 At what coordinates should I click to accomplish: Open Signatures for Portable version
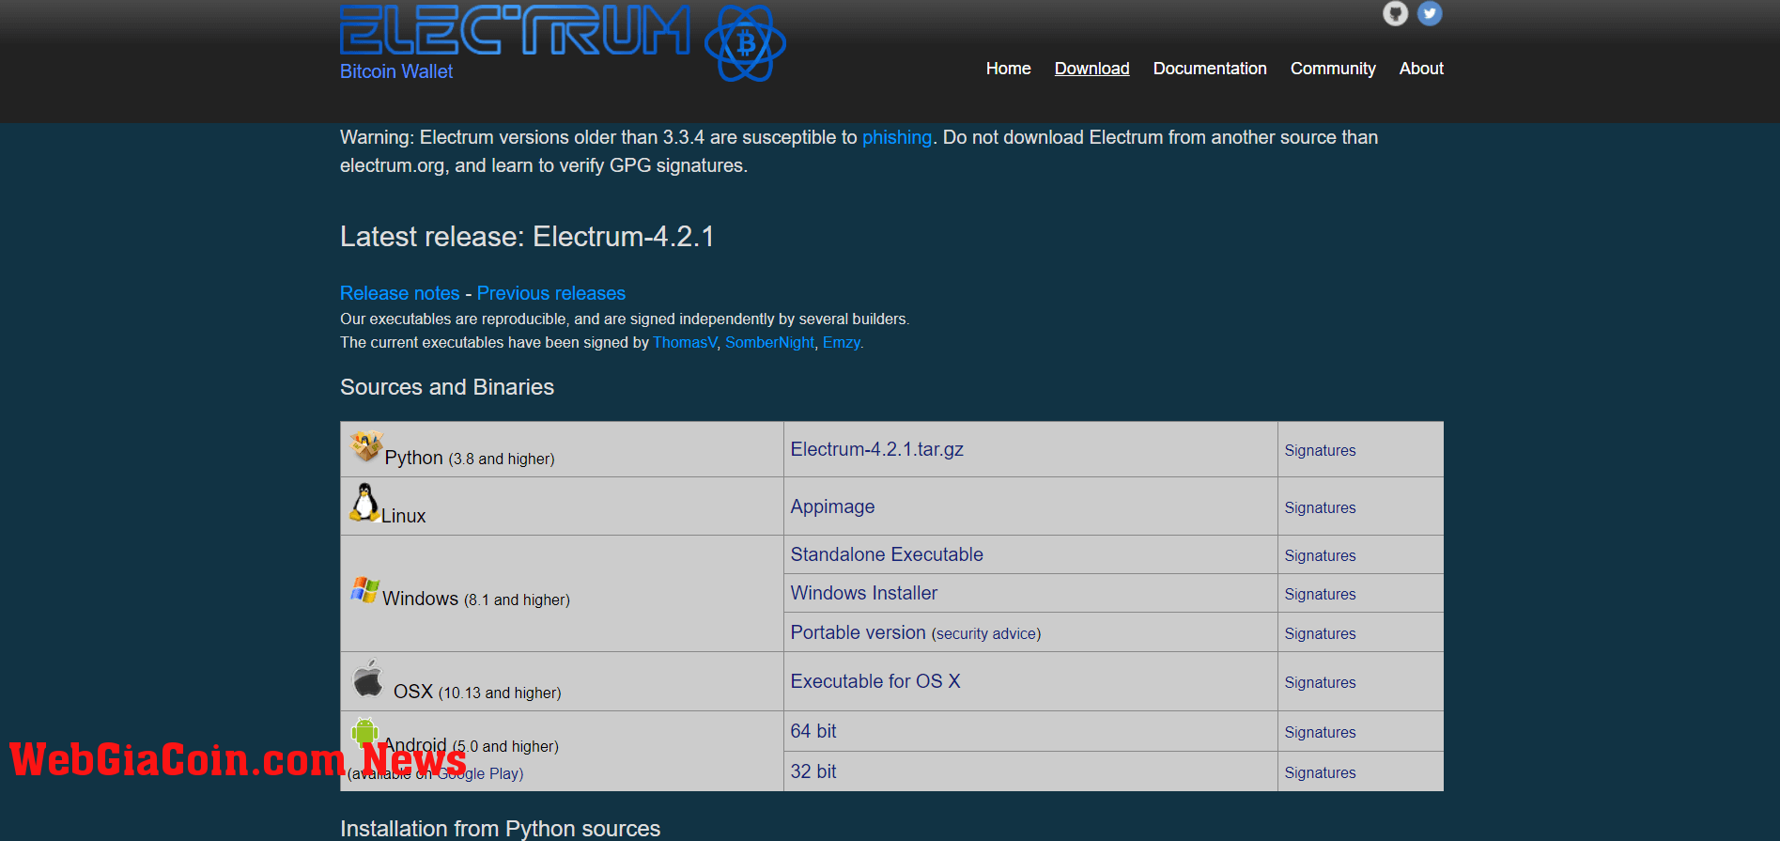(1320, 633)
